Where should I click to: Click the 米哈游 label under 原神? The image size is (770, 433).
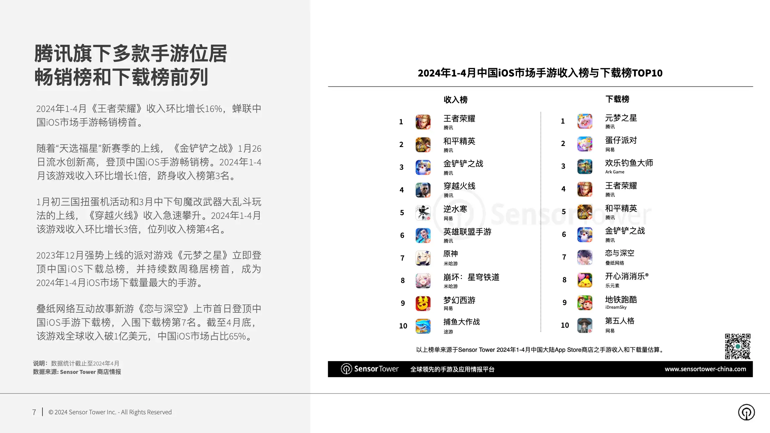(x=451, y=264)
